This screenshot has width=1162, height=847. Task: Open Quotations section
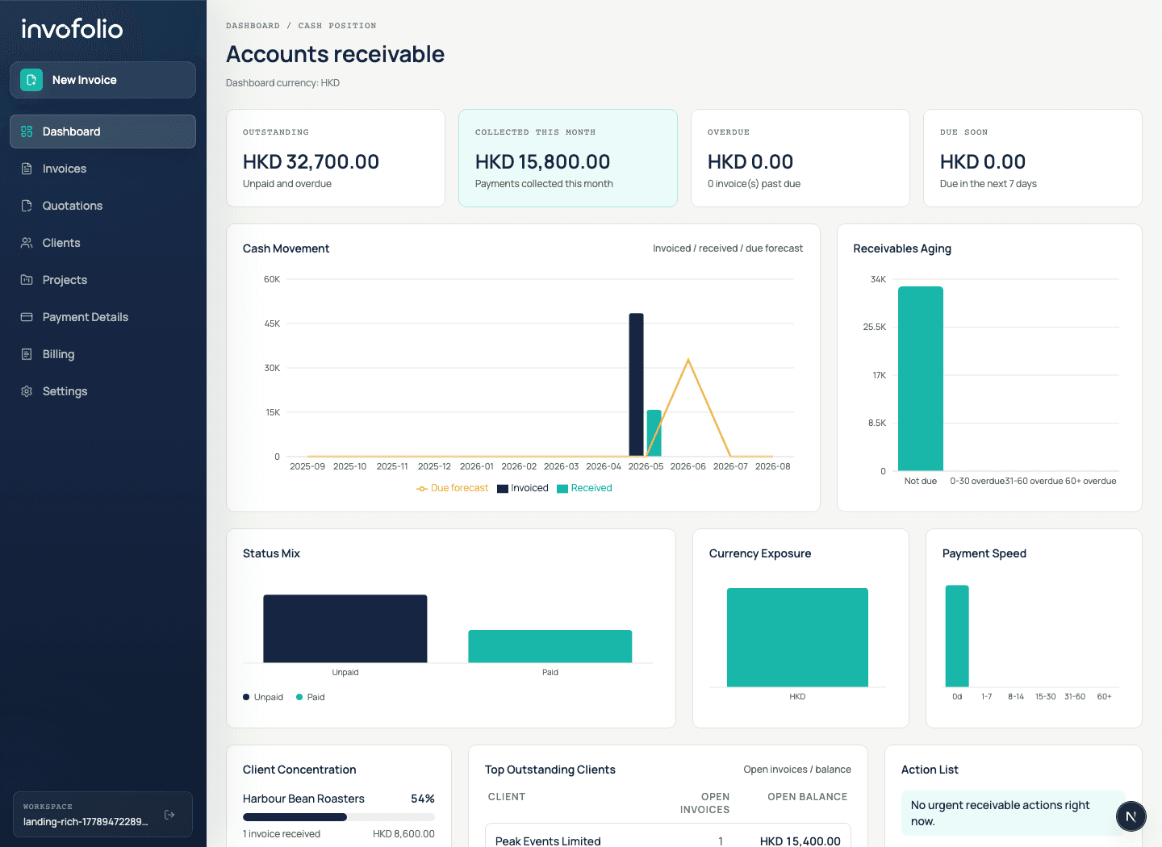[x=102, y=206]
